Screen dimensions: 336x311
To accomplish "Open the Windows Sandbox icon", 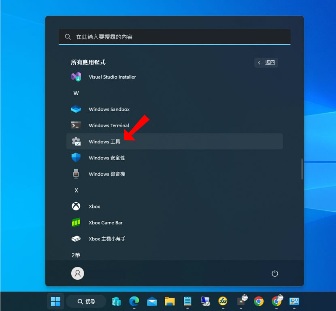I will 76,109.
